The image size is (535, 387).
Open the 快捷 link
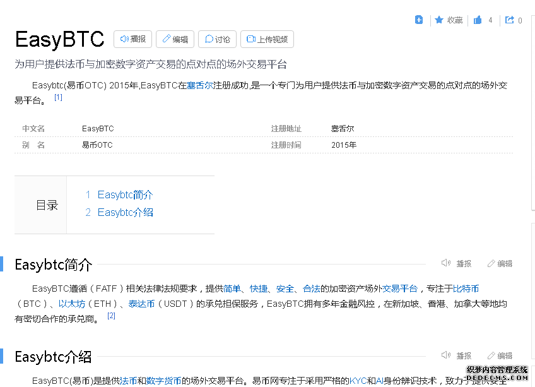[259, 289]
